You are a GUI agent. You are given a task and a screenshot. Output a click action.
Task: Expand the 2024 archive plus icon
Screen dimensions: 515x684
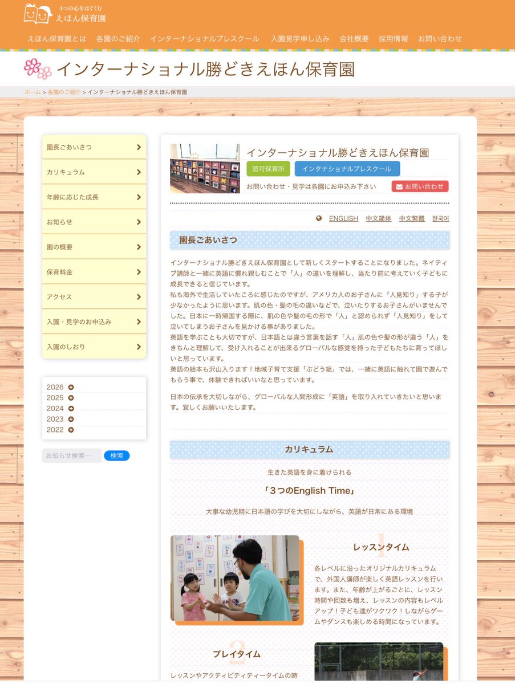pos(71,409)
